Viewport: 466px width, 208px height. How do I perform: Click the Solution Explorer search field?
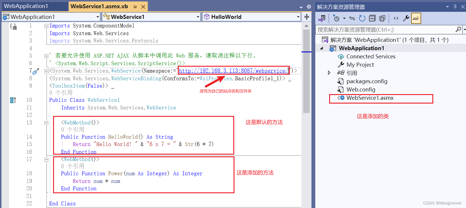click(x=385, y=30)
